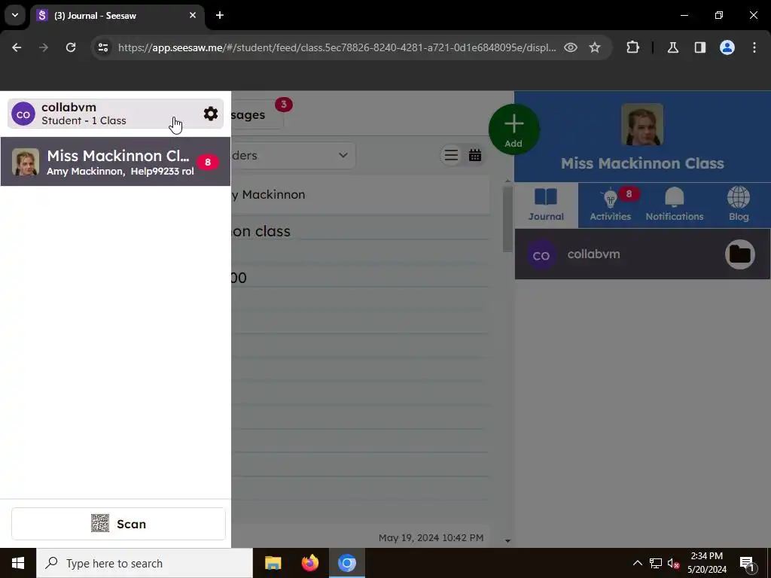Click the feed vertical scrollbar

(507, 219)
